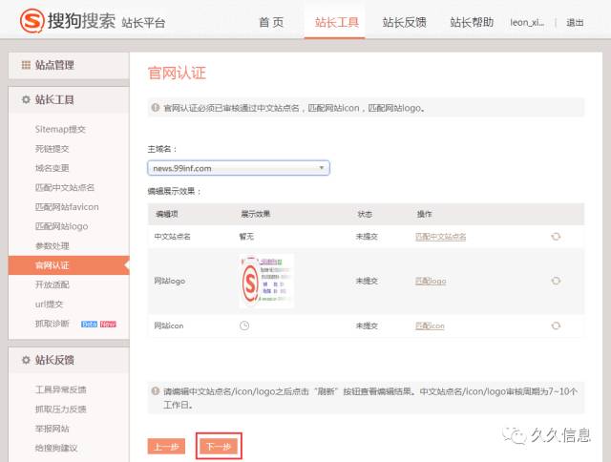Image resolution: width=611 pixels, height=462 pixels.
Task: Select Sitemap提交 in the sidebar
Action: coord(60,129)
